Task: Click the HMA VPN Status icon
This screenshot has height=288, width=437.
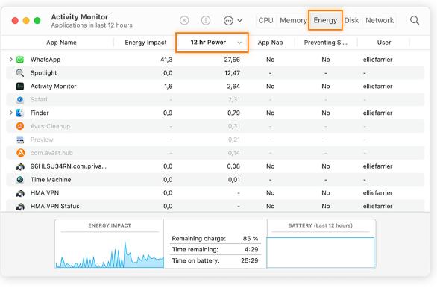Action: click(x=20, y=207)
